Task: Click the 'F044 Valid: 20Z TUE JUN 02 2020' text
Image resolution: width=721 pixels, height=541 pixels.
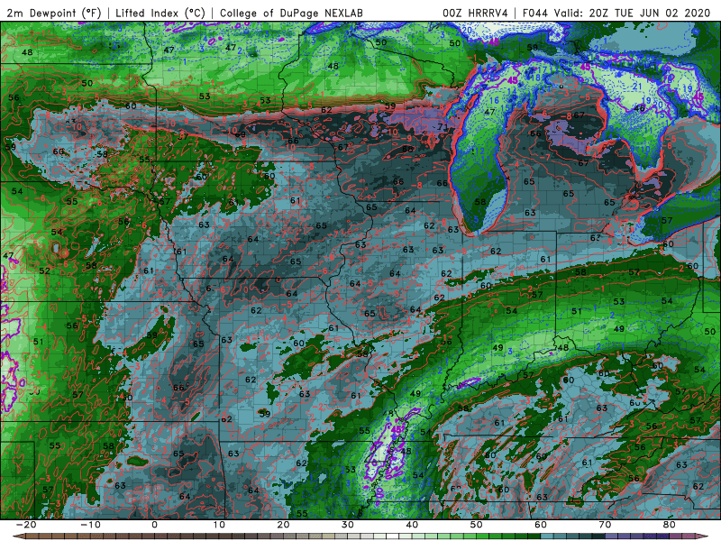Action: [616, 13]
